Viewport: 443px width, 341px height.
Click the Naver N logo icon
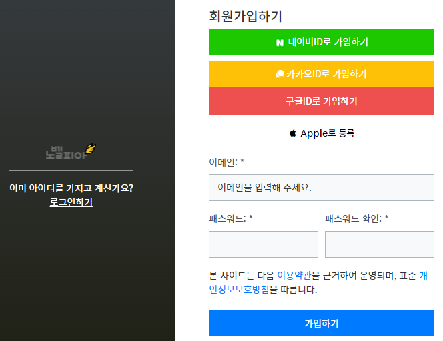[280, 43]
